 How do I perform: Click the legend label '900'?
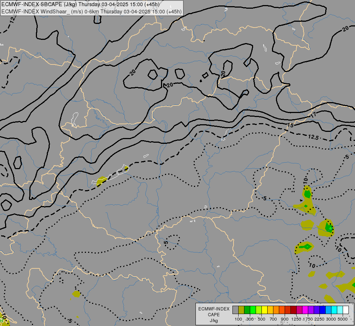click(x=285, y=319)
